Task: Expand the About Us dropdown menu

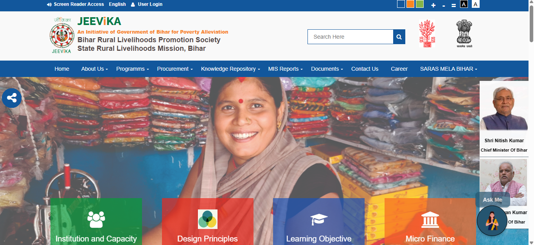Action: pos(95,69)
